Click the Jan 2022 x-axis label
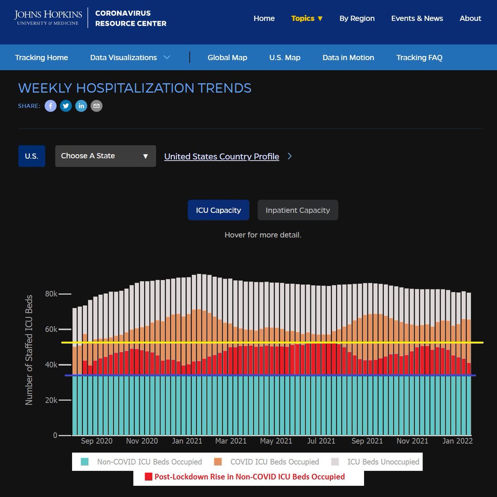 coord(457,441)
